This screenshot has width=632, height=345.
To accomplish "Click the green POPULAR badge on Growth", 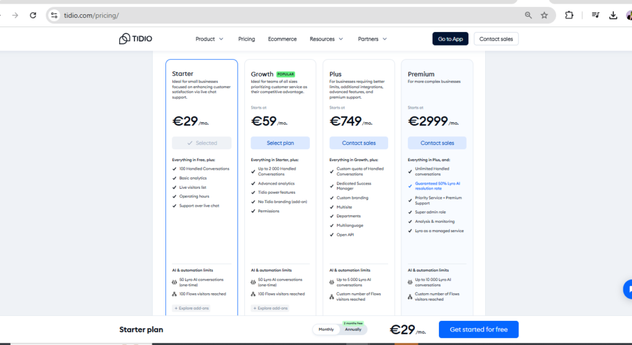I will coord(285,74).
